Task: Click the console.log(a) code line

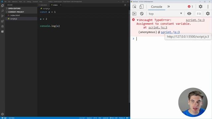Action: coord(50,26)
